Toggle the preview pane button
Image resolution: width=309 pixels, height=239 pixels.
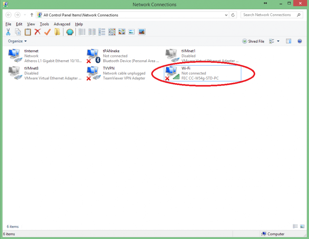pyautogui.click(x=289, y=41)
